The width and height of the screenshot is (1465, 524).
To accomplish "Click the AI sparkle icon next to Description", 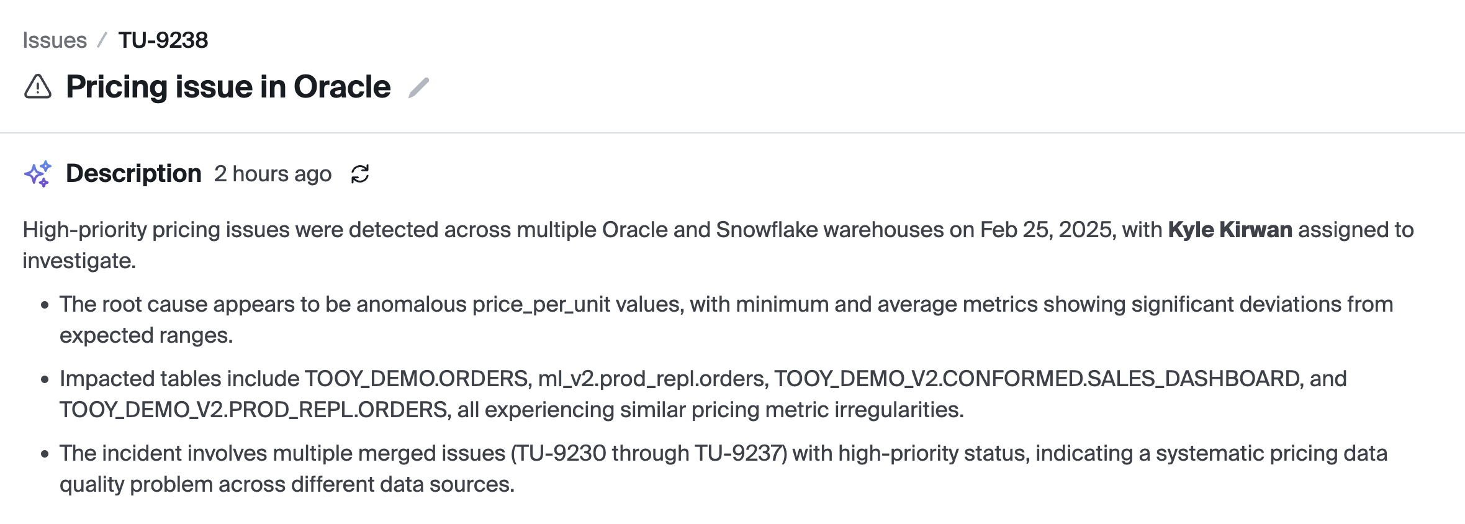I will (38, 174).
